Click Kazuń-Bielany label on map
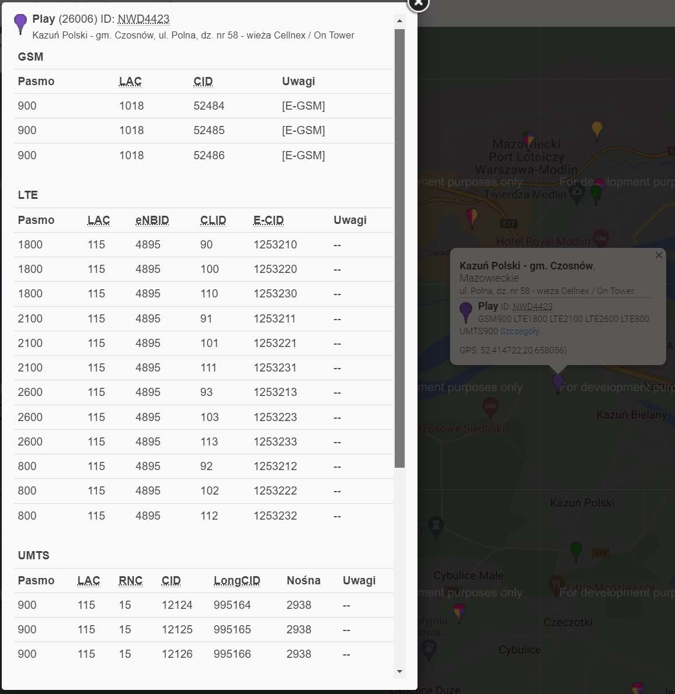The width and height of the screenshot is (675, 694). click(x=631, y=415)
